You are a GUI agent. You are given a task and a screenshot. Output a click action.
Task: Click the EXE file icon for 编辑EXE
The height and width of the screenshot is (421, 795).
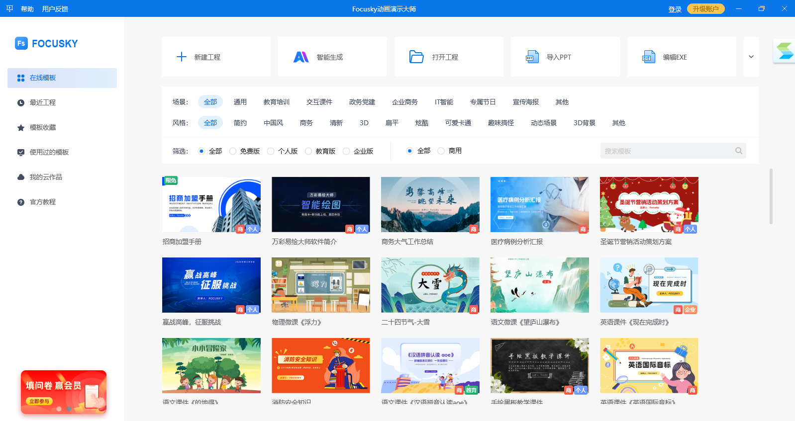pyautogui.click(x=649, y=57)
